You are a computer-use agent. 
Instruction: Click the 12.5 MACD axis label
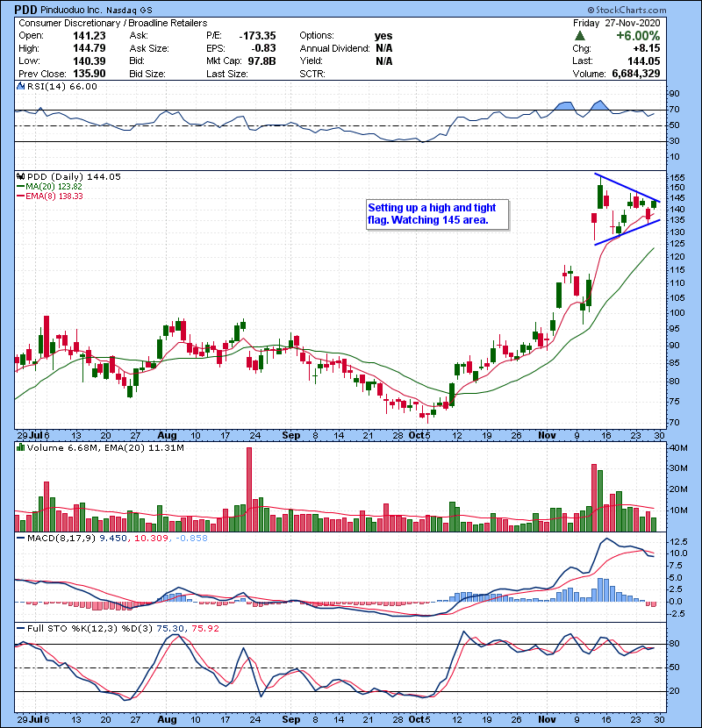(x=679, y=542)
